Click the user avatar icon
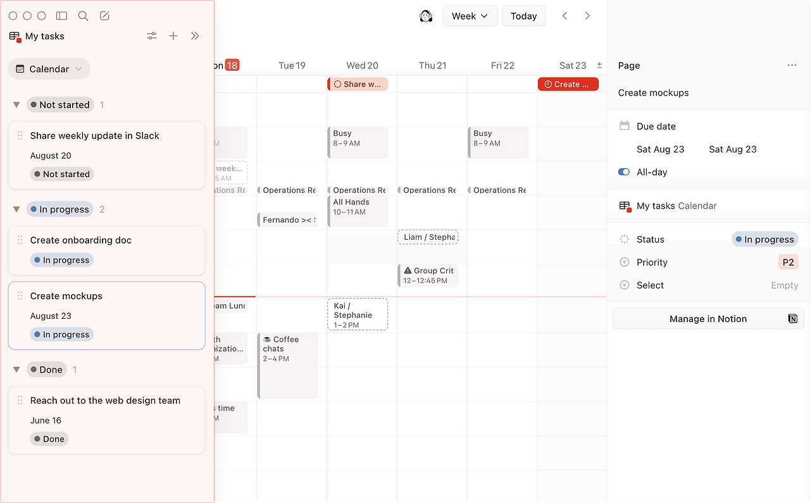Image resolution: width=810 pixels, height=503 pixels. (x=426, y=16)
